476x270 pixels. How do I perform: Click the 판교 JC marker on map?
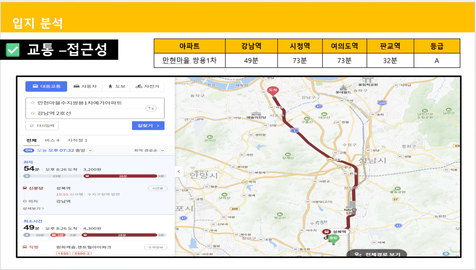point(340,167)
